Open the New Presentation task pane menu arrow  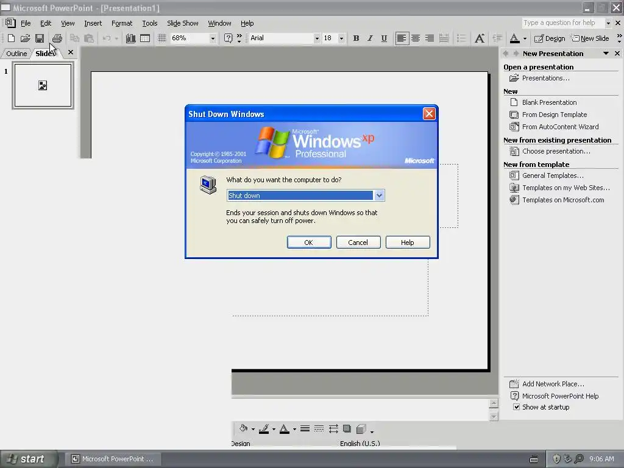606,54
